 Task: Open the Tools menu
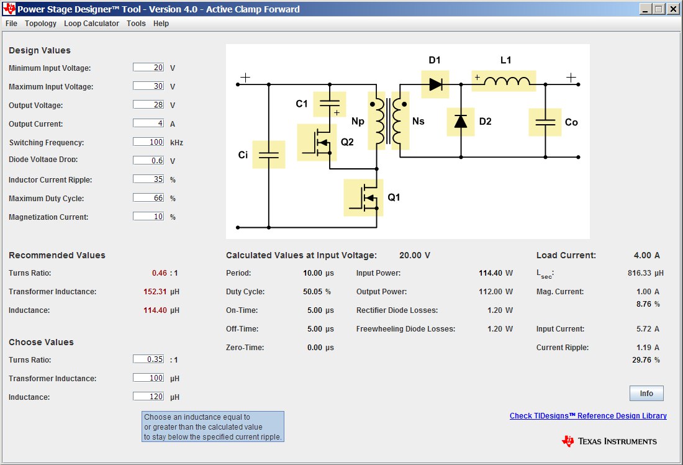(x=137, y=24)
